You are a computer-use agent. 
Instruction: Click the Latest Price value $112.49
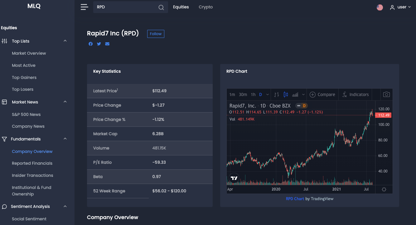[x=159, y=91]
